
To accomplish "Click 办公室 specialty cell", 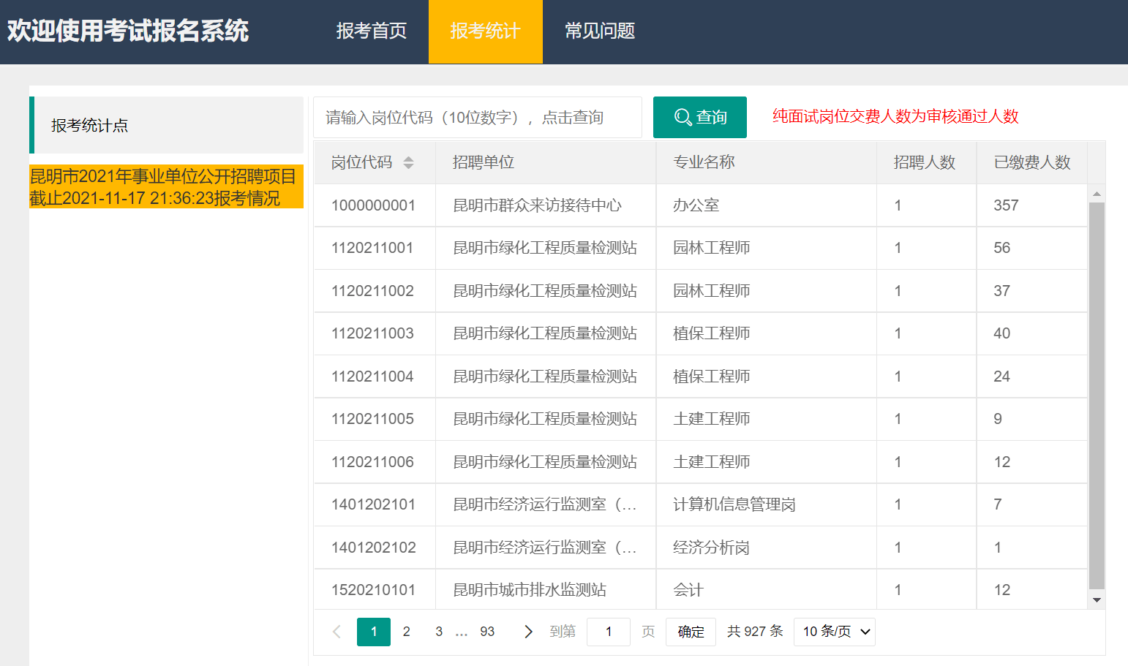I will 766,205.
